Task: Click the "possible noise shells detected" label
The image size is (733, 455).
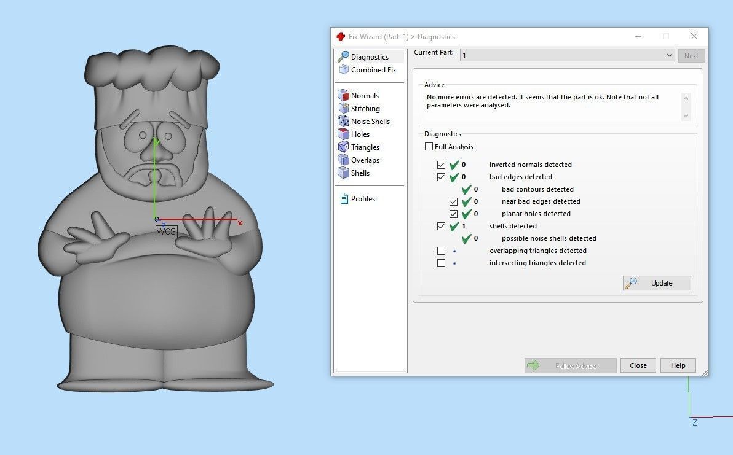Action: coord(549,238)
